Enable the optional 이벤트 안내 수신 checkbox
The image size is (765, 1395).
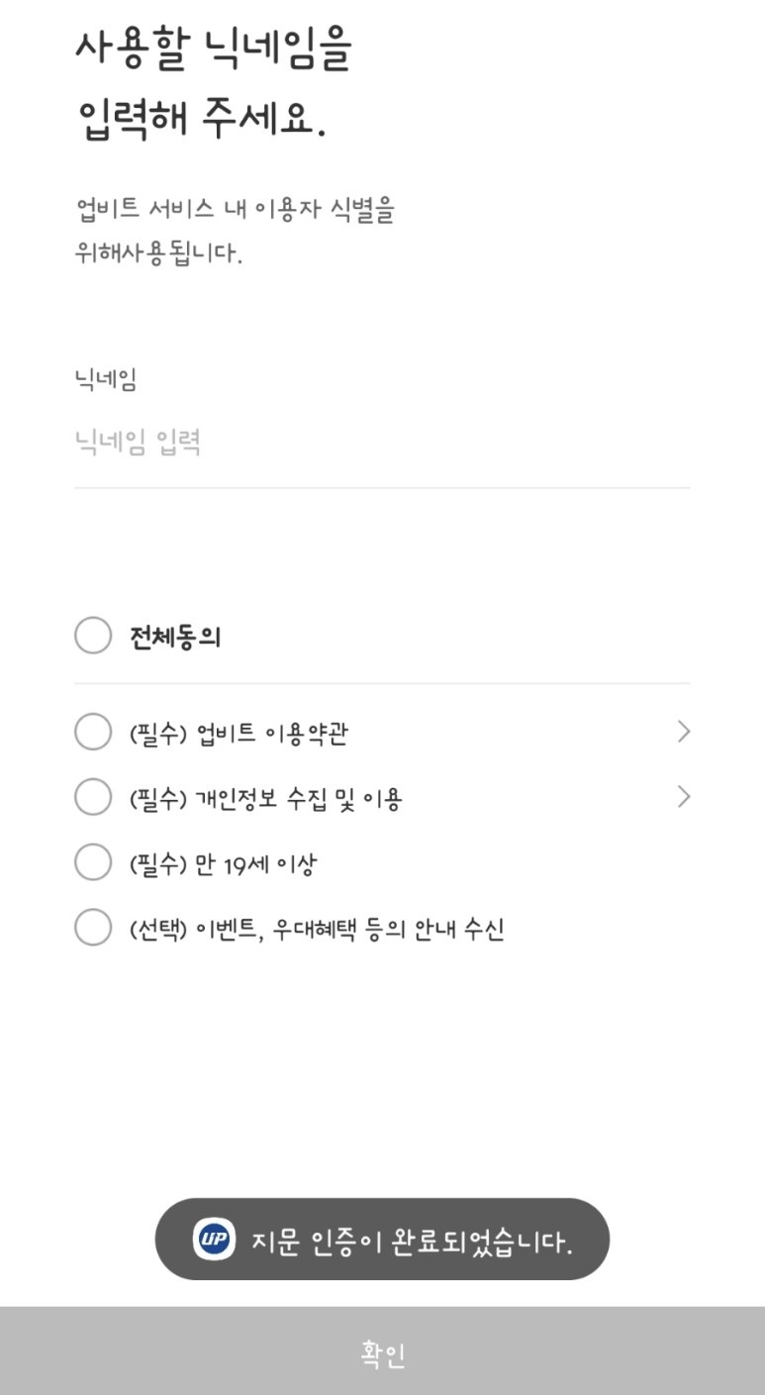(x=93, y=928)
